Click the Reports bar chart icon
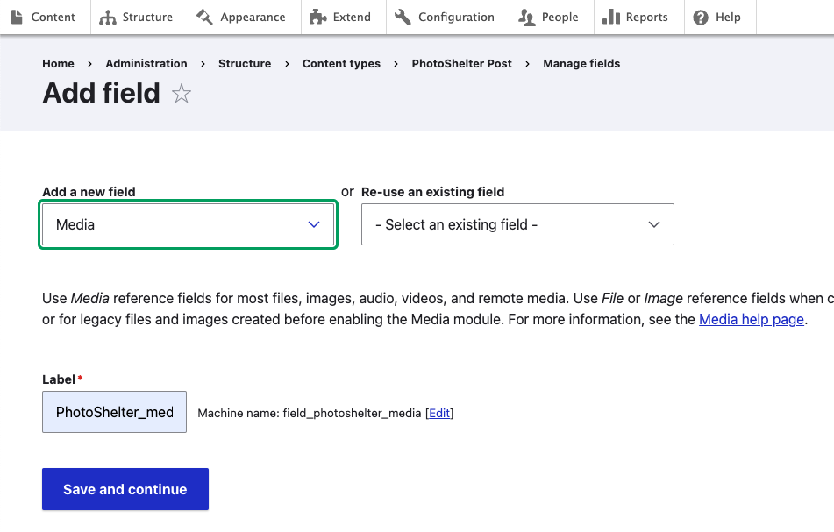 (611, 17)
